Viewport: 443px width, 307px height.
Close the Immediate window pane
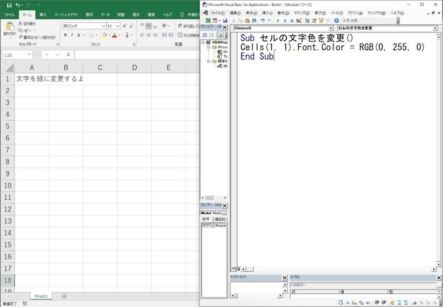coord(285,278)
